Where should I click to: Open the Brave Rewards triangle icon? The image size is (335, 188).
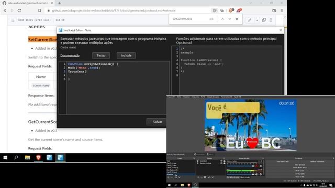coord(239,10)
